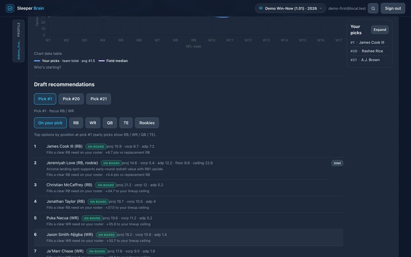411x257 pixels.
Task: Switch to the Pick #1 tab
Action: 45,99
